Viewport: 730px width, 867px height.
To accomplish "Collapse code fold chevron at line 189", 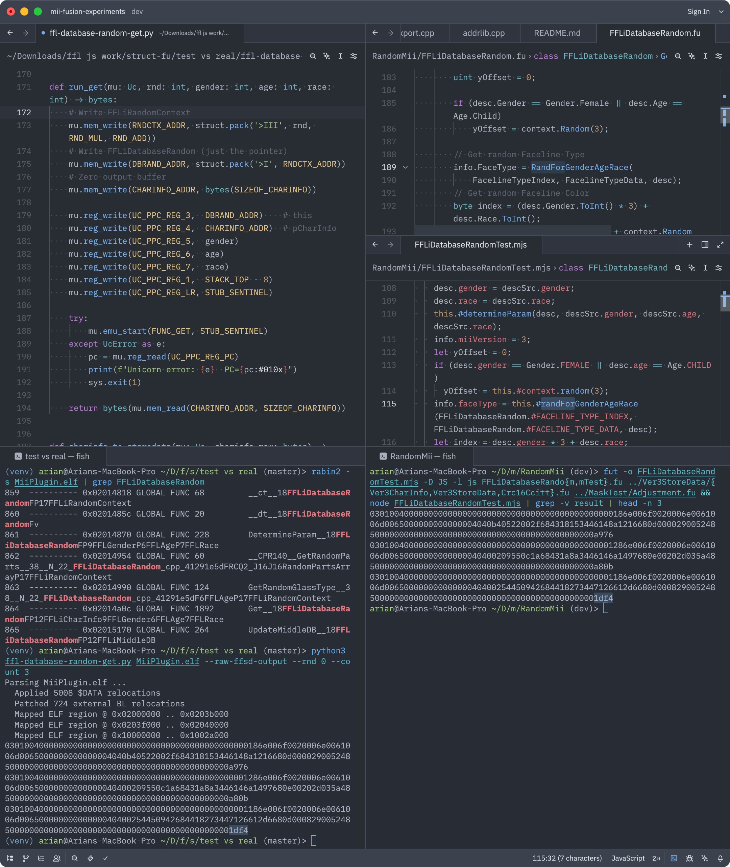I will [405, 167].
